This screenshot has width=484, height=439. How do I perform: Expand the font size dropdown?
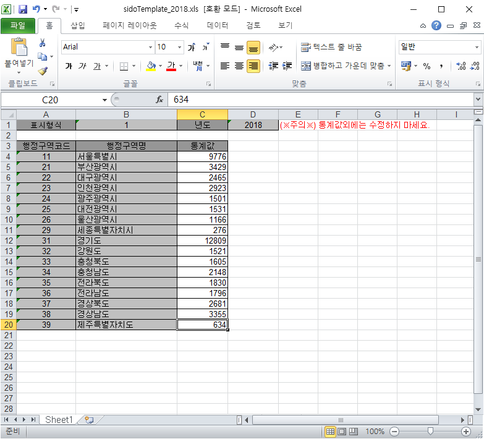point(180,48)
